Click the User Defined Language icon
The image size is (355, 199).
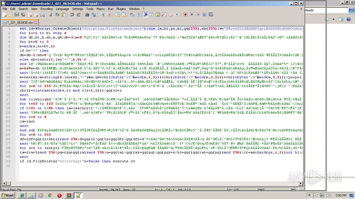(151, 15)
